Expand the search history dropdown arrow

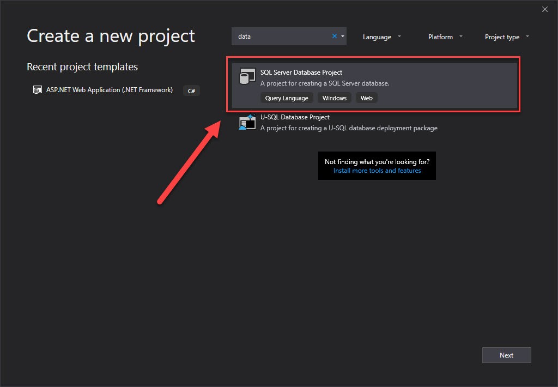[343, 36]
